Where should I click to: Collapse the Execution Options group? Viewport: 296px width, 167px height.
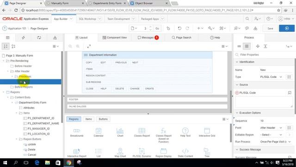coord(237,113)
